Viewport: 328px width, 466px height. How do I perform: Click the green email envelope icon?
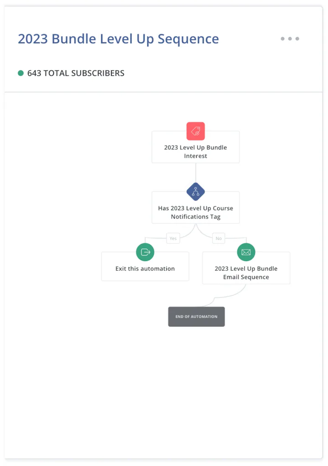pos(246,252)
